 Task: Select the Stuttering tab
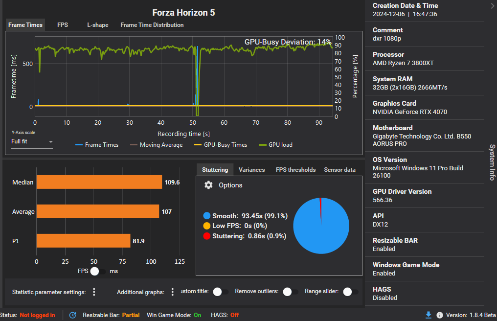215,170
